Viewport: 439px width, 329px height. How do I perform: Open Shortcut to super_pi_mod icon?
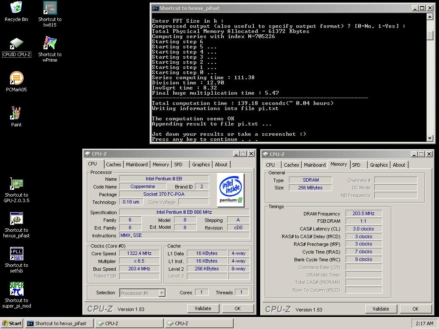[16, 295]
